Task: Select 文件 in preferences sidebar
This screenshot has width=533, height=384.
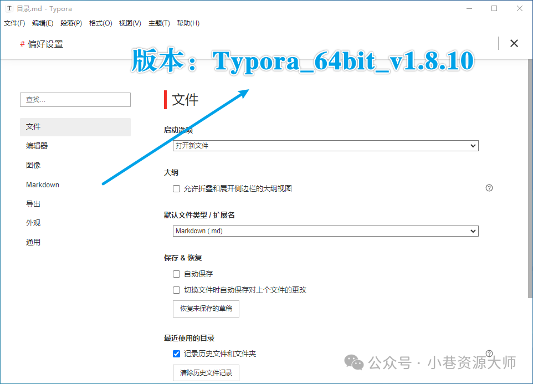Action: pyautogui.click(x=75, y=127)
